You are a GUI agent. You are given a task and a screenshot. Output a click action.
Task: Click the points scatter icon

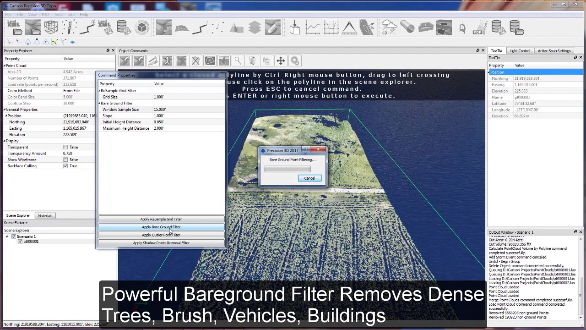pyautogui.click(x=218, y=27)
